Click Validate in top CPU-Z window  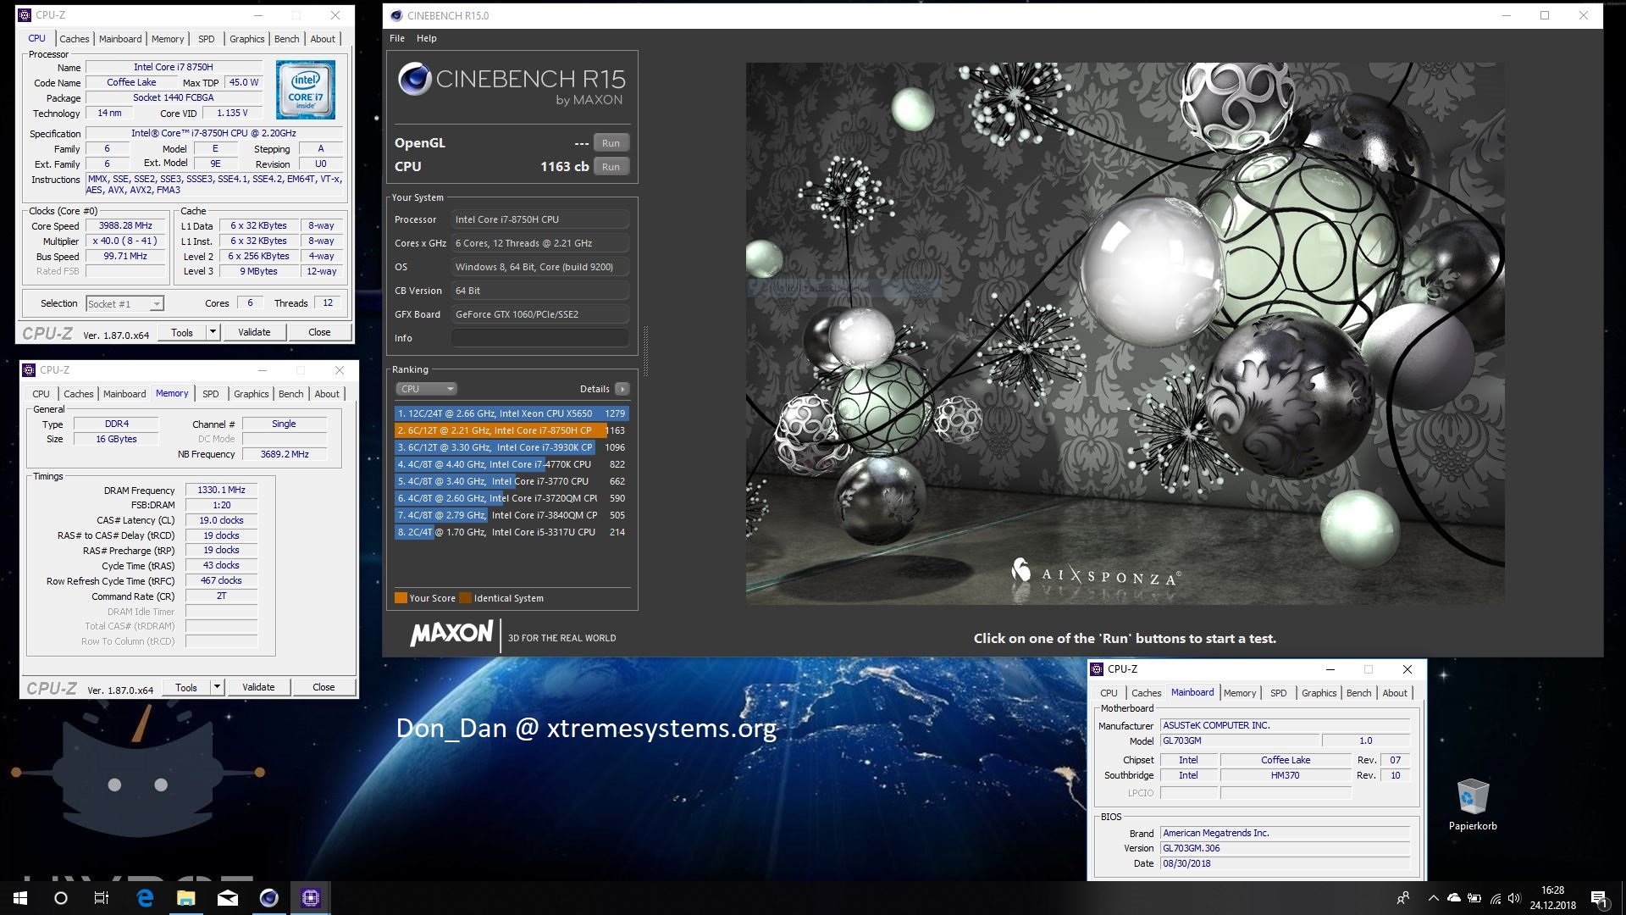click(254, 332)
